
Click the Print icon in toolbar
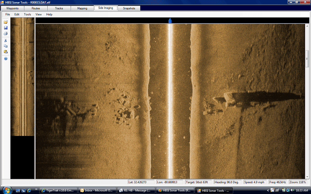tap(6, 34)
